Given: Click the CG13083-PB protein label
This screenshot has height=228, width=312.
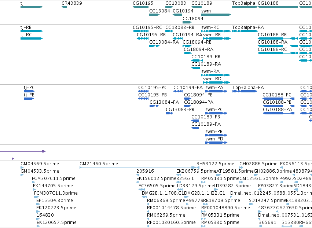Looking at the screenshot, I should (180, 110).
